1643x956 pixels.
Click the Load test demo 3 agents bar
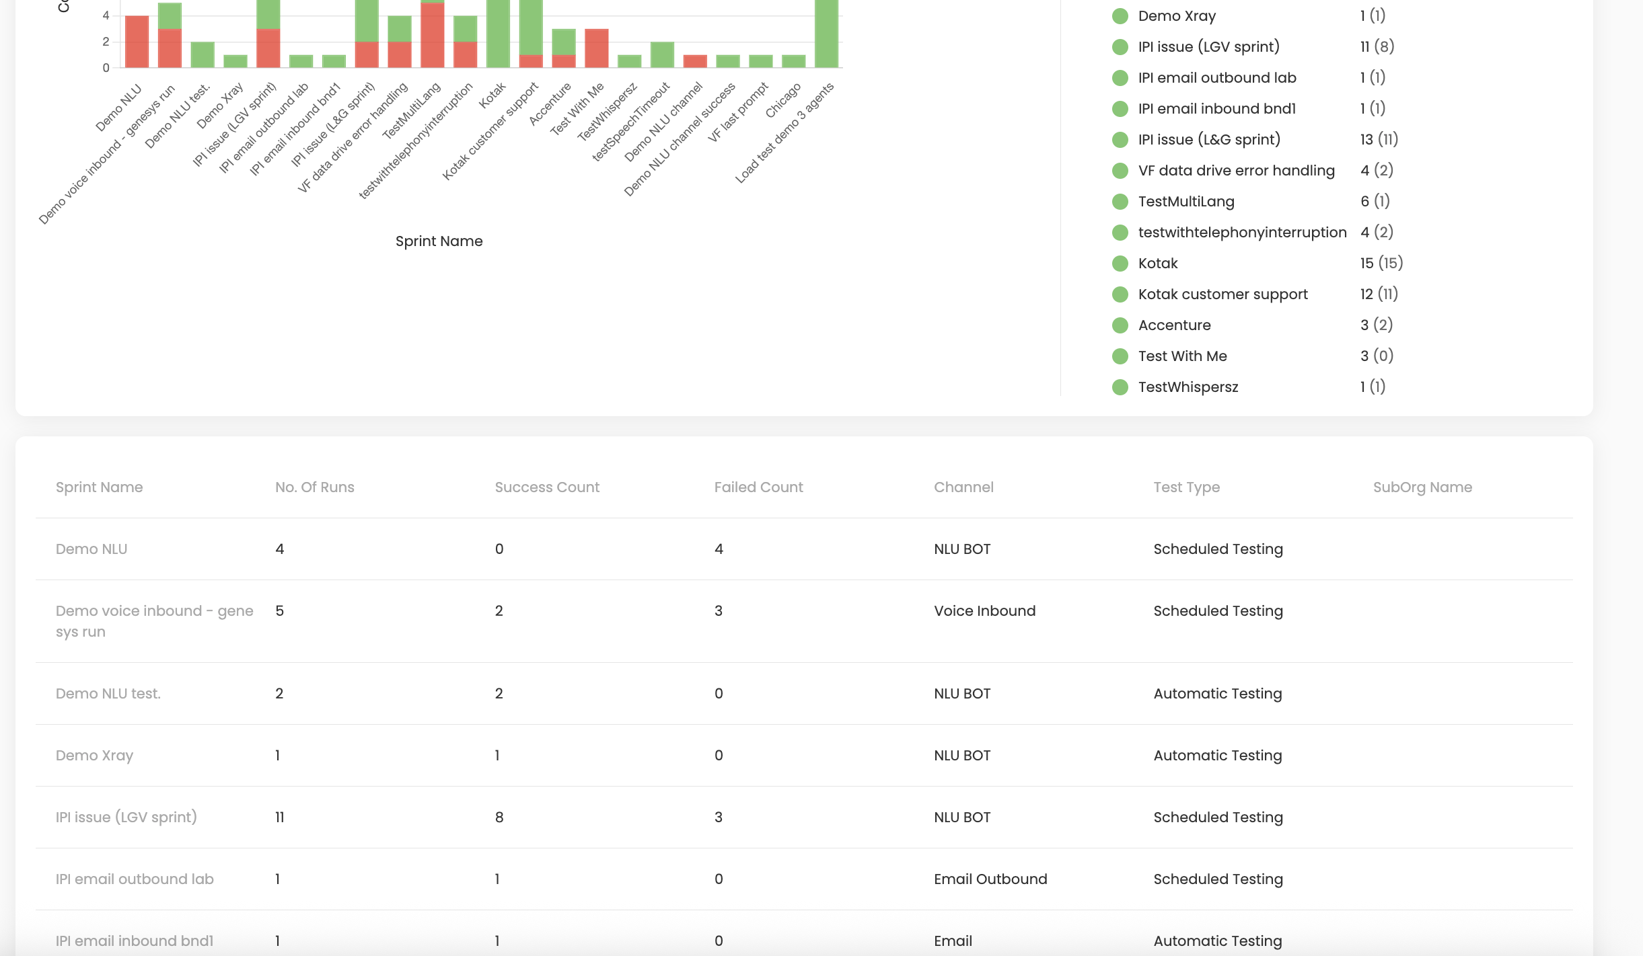826,34
